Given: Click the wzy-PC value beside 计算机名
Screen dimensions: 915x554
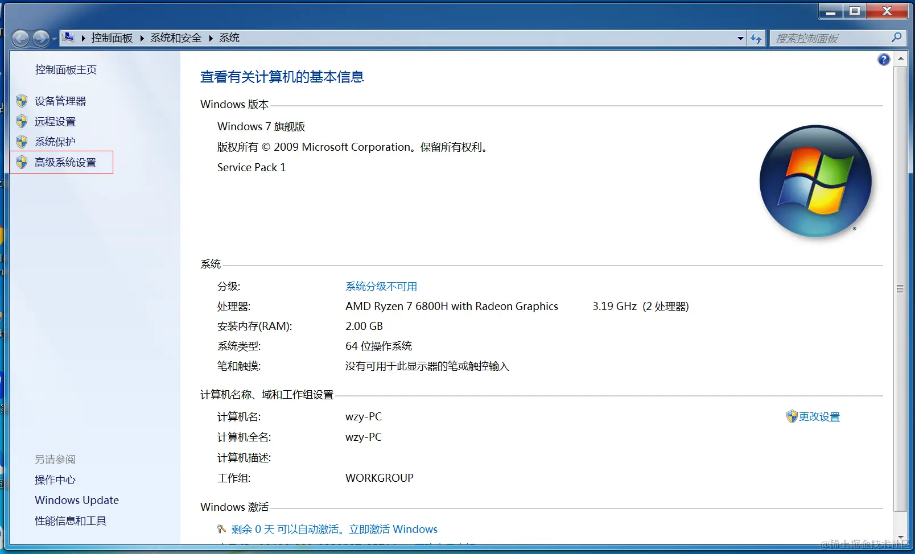Looking at the screenshot, I should (x=364, y=416).
